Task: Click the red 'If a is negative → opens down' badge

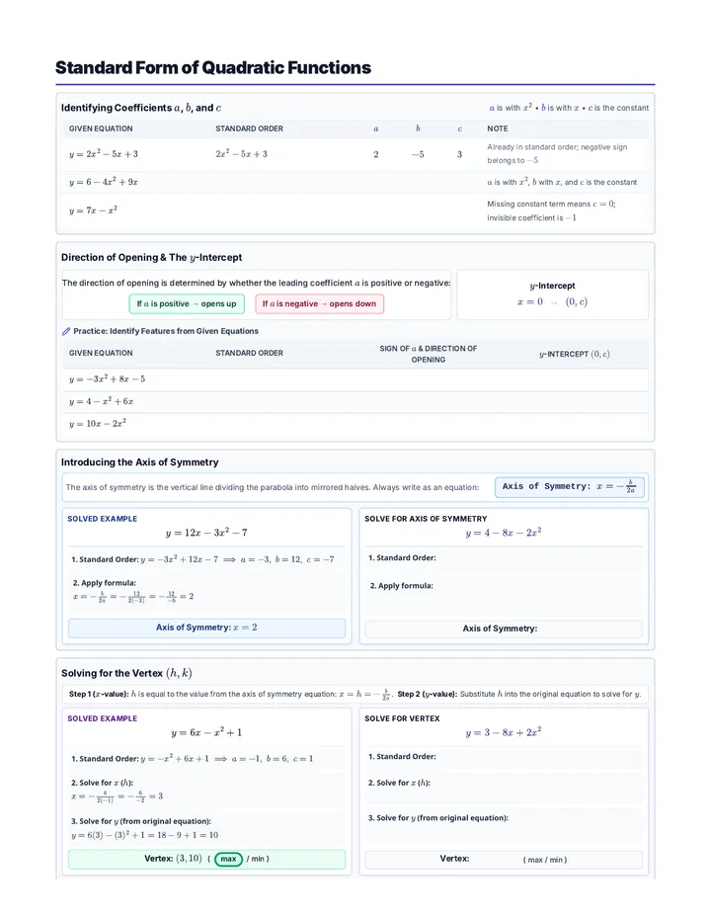Action: tap(319, 303)
